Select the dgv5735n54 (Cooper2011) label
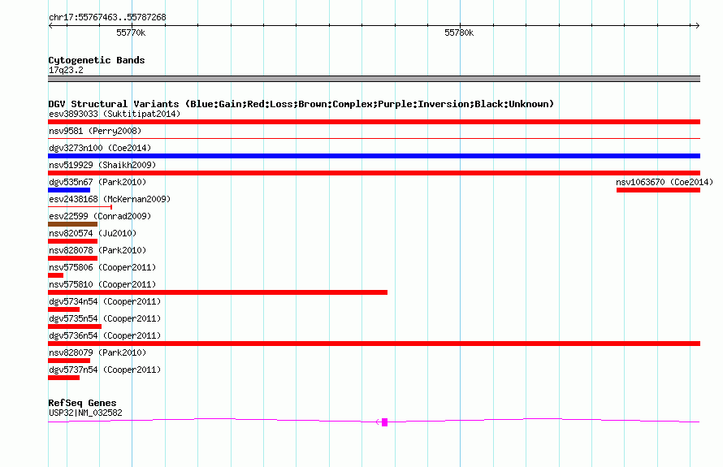 105,318
